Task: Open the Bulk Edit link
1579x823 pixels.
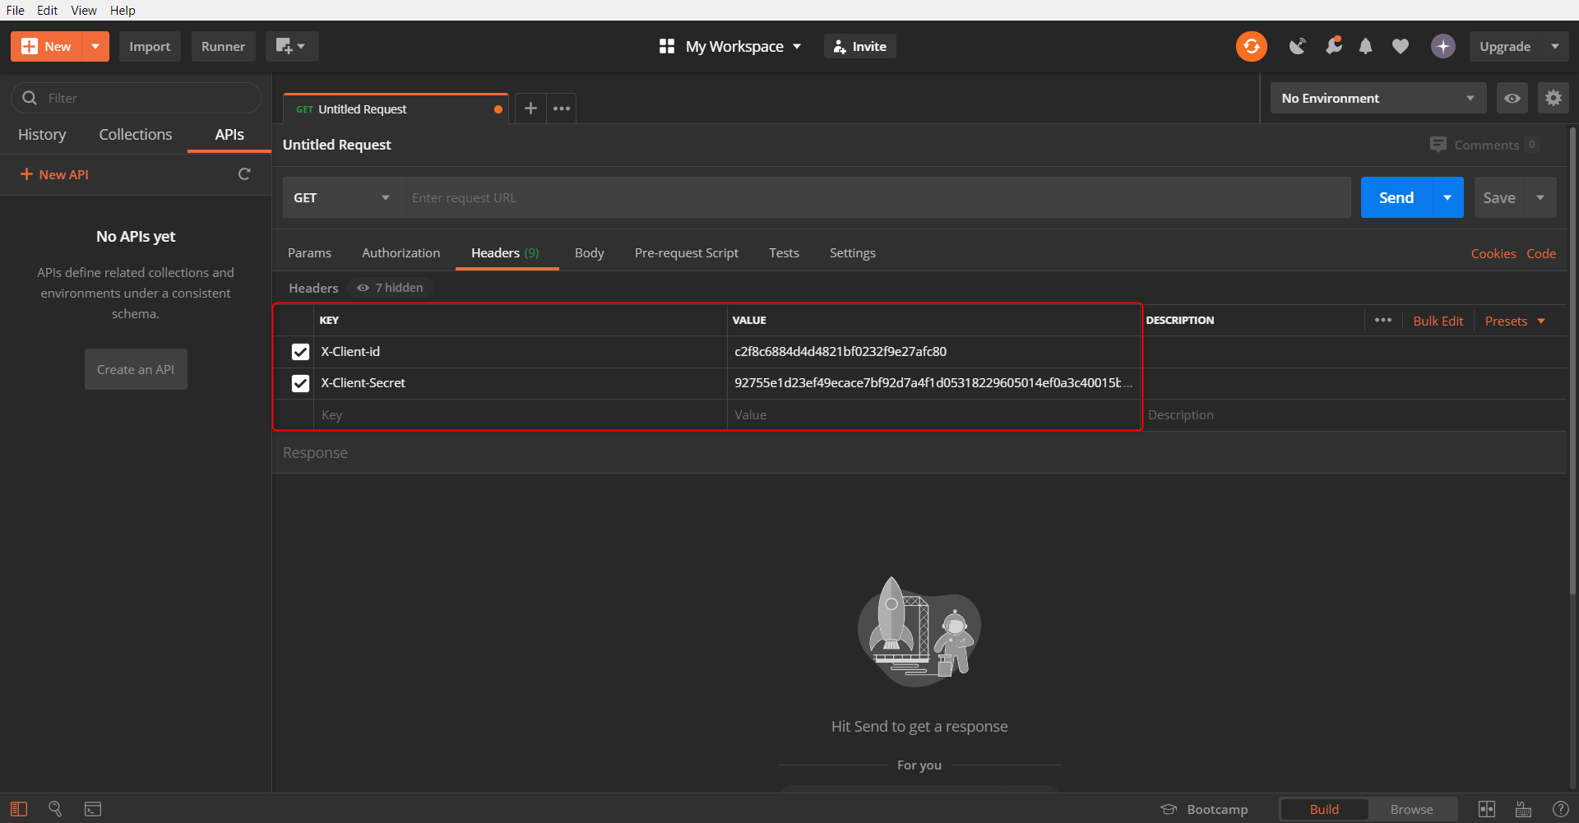Action: pos(1438,321)
